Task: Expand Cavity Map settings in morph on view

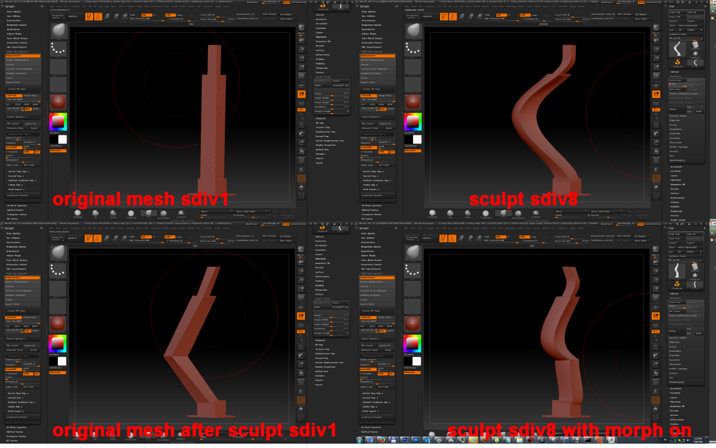Action: click(368, 406)
